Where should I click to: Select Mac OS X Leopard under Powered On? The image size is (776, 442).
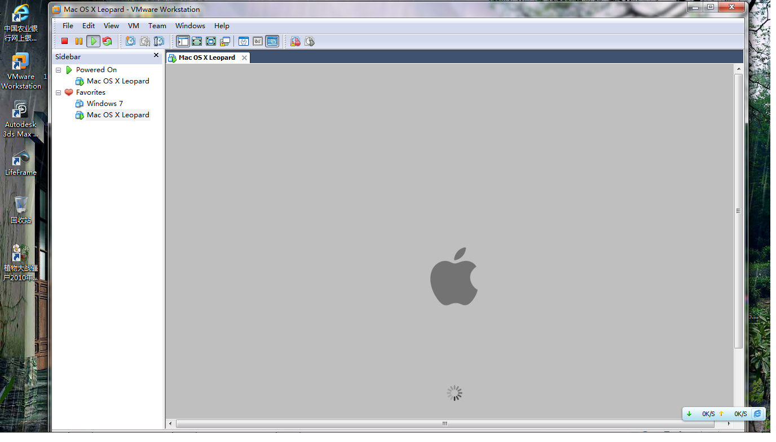(118, 81)
